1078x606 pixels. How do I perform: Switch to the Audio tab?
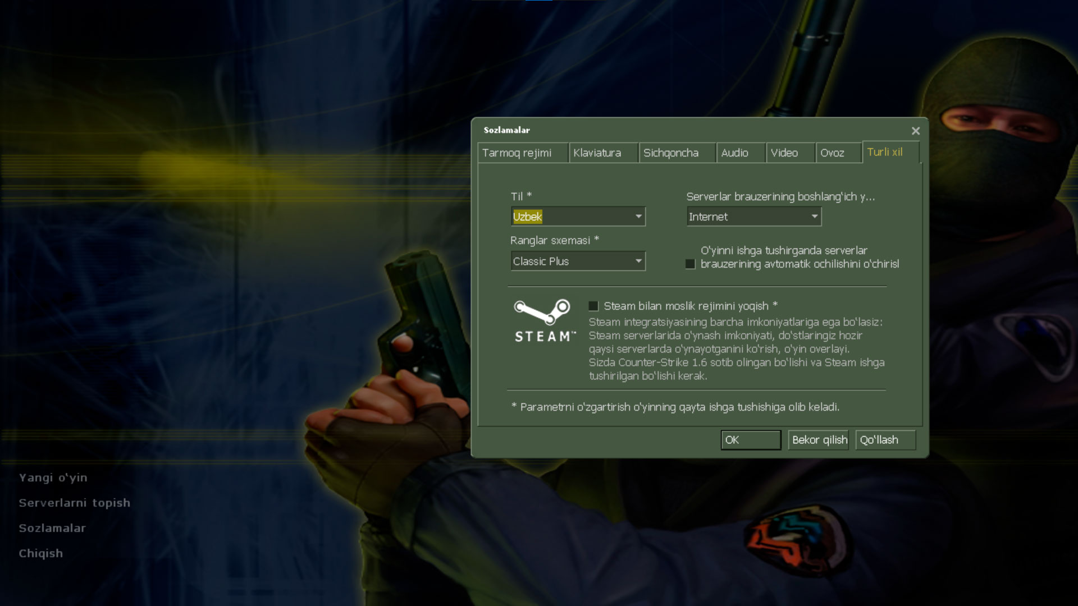tap(741, 153)
